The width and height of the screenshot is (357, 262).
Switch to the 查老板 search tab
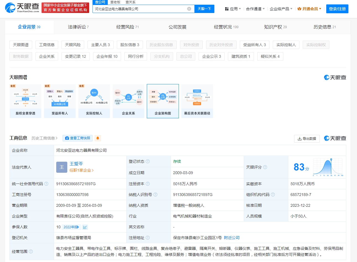pos(115,2)
